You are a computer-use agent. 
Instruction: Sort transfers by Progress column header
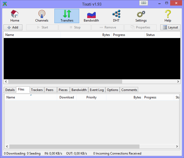pos(127,35)
